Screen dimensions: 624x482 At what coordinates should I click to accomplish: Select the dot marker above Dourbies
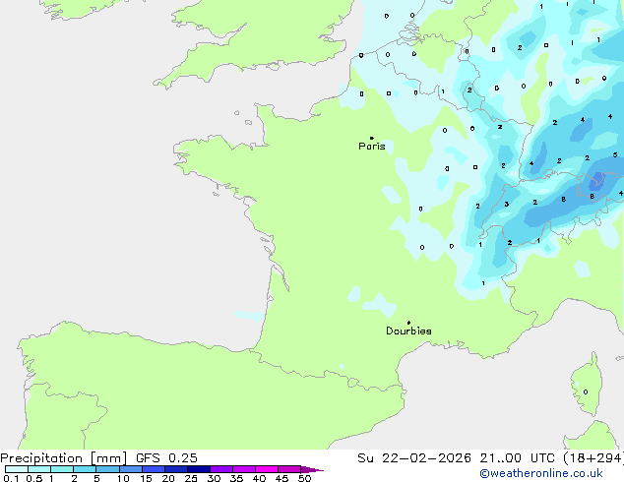(408, 323)
